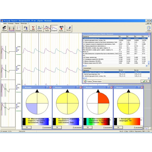
Task: Open the База (Database) icon
Action: pos(149,29)
